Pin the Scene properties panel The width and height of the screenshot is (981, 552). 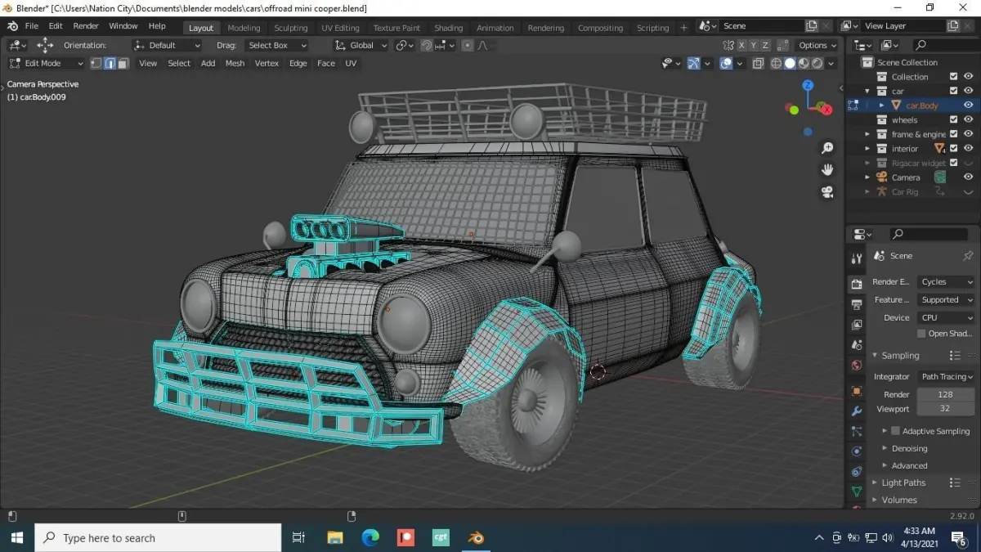[968, 256]
